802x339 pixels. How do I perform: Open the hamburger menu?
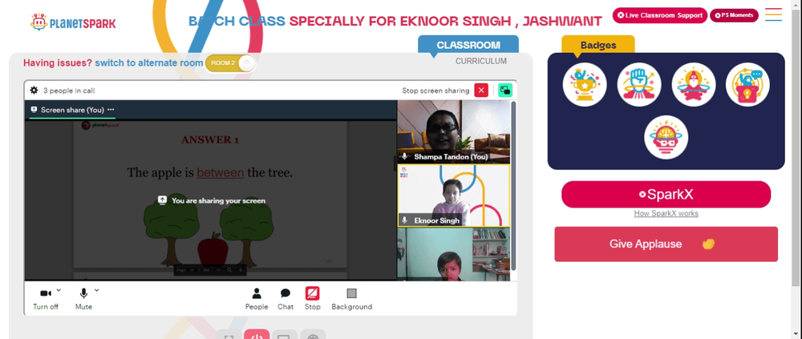click(773, 14)
